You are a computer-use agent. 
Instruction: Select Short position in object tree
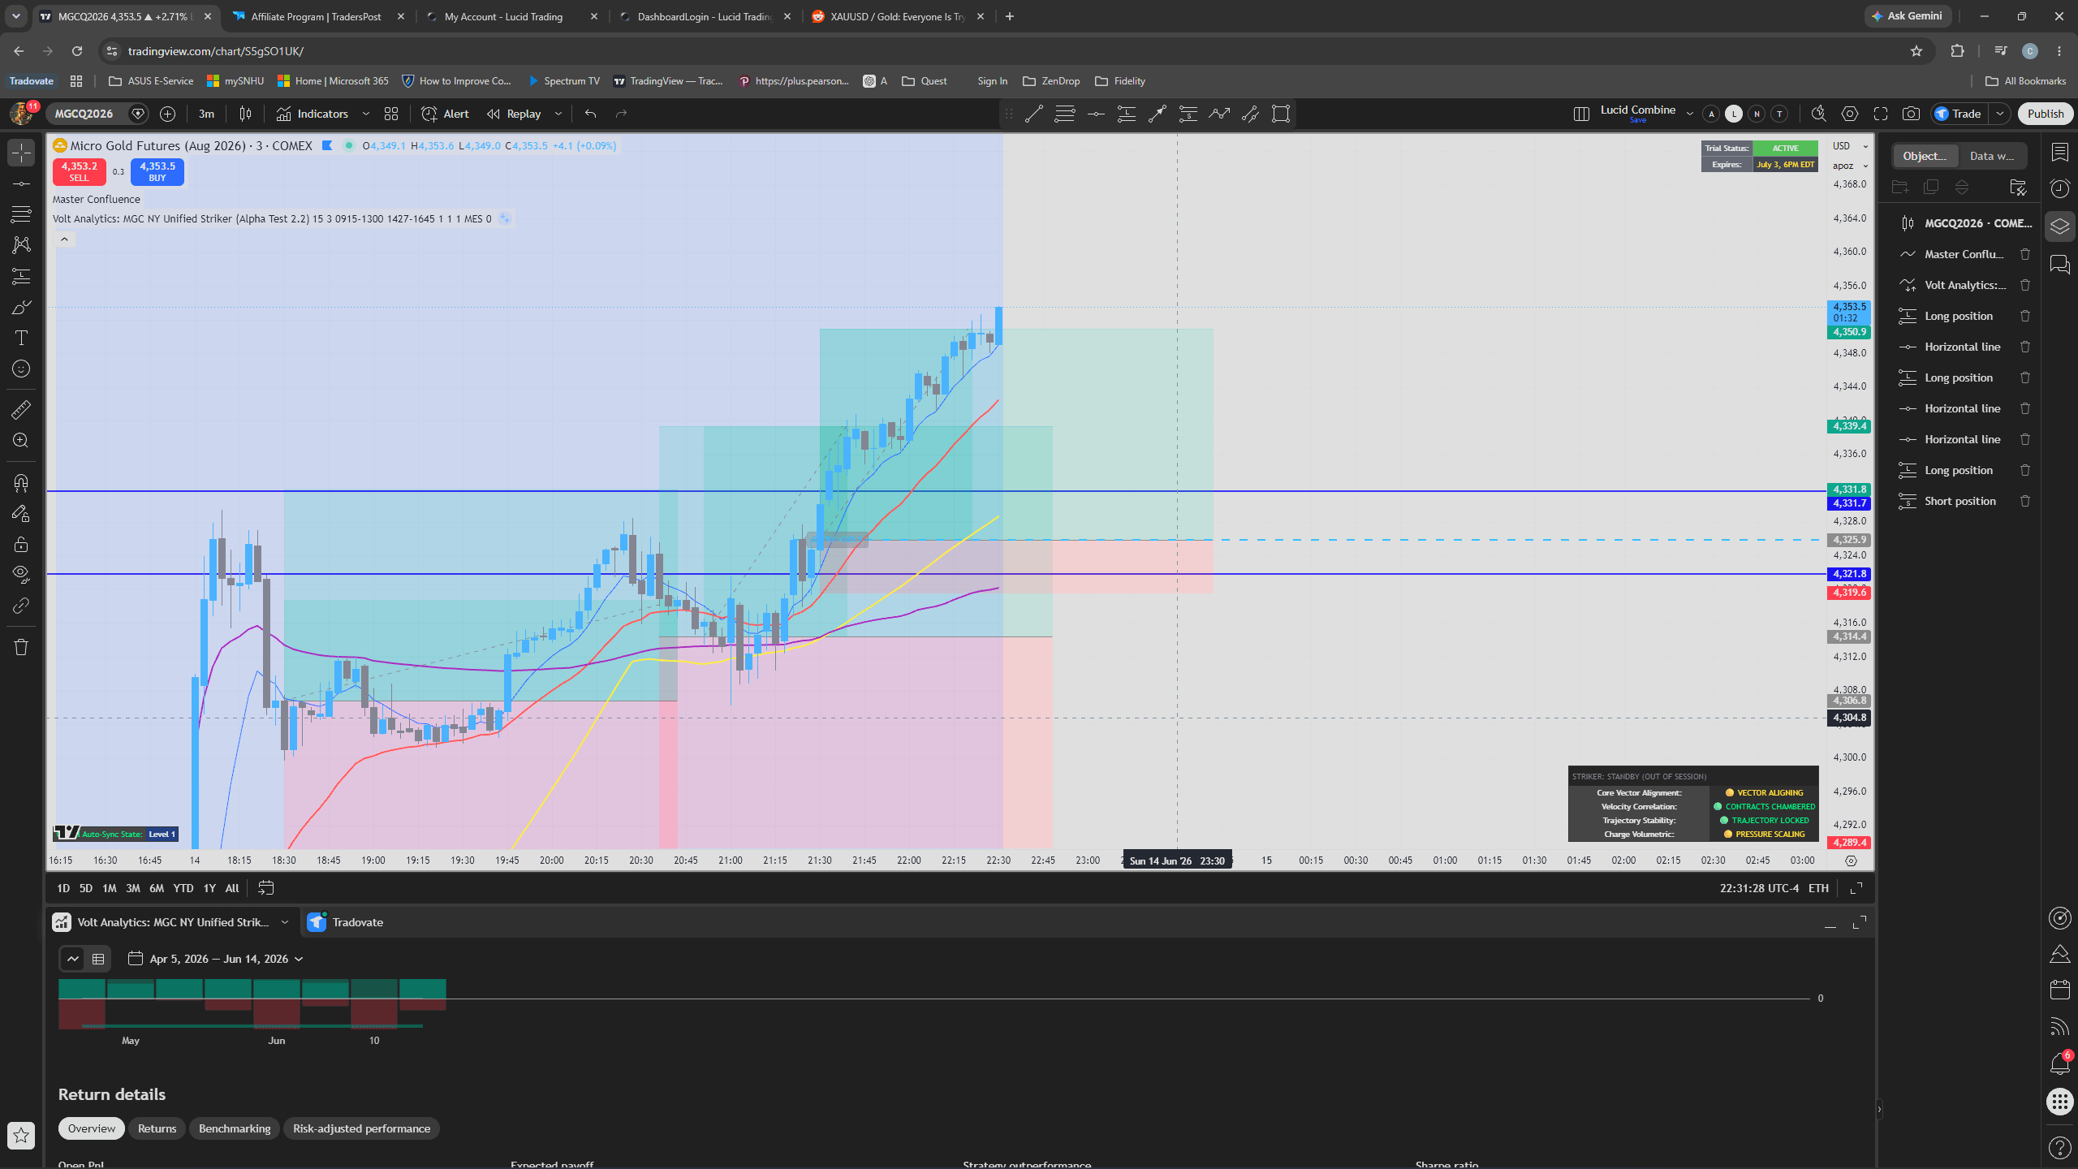click(1959, 501)
